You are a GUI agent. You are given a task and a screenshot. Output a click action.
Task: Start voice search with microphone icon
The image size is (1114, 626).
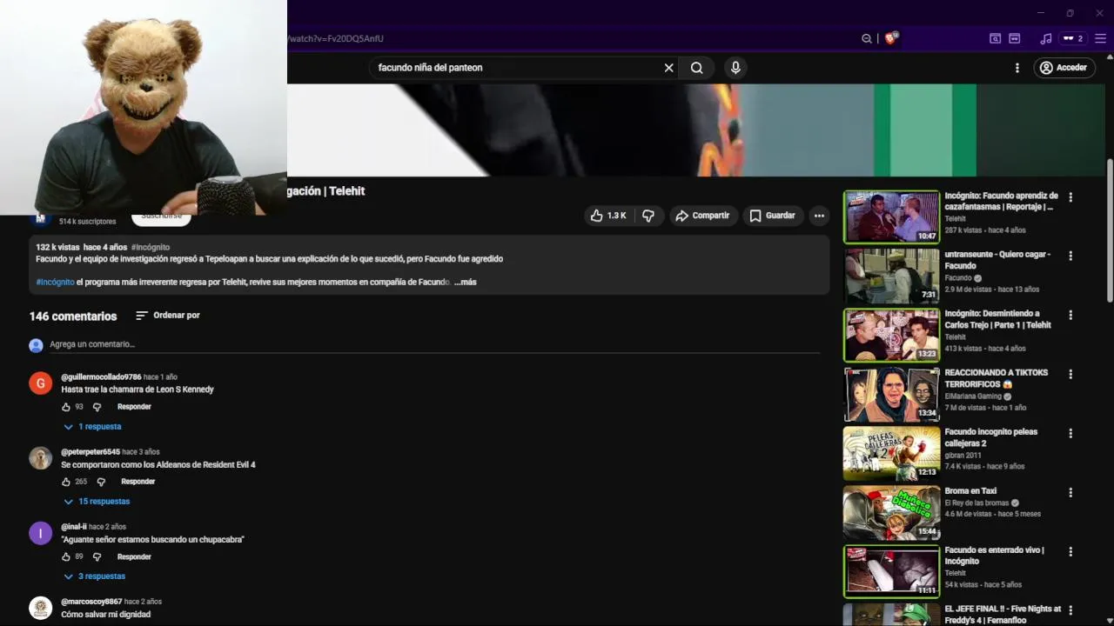click(735, 68)
